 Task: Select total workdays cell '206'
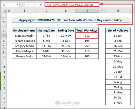pyautogui.click(x=87, y=56)
